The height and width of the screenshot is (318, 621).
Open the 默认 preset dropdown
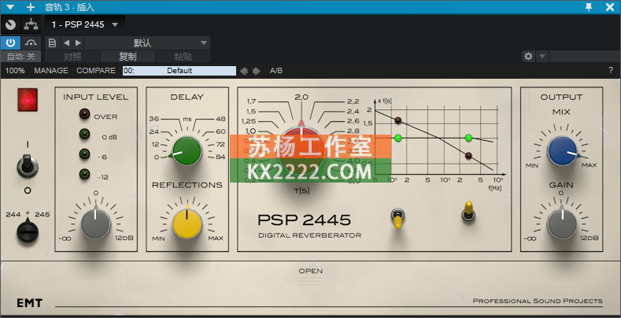[x=147, y=43]
